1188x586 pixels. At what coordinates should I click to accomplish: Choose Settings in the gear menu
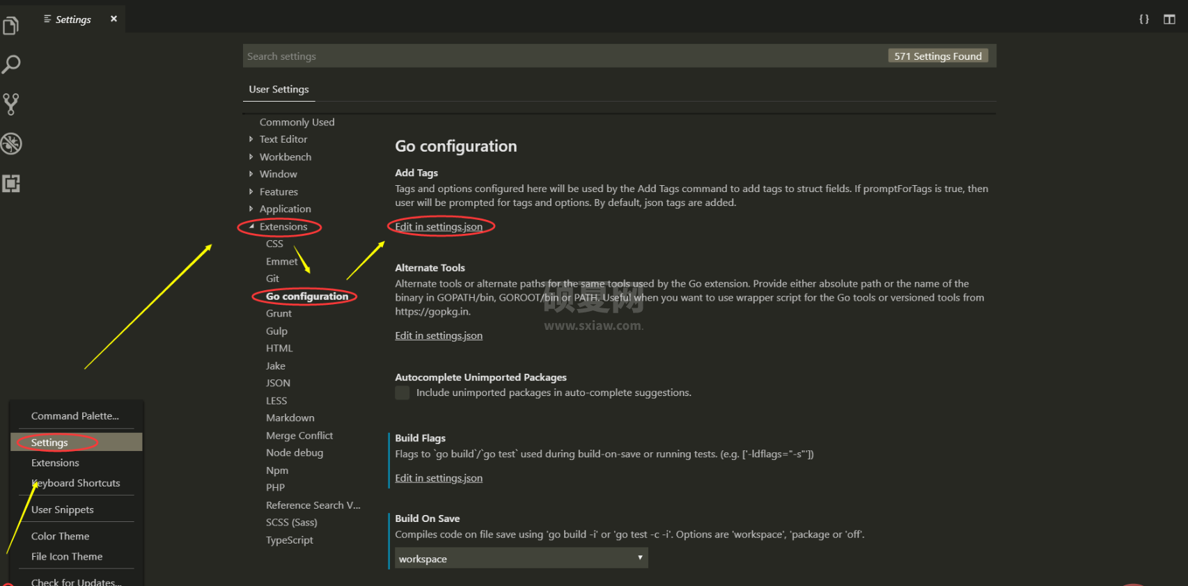pos(77,442)
